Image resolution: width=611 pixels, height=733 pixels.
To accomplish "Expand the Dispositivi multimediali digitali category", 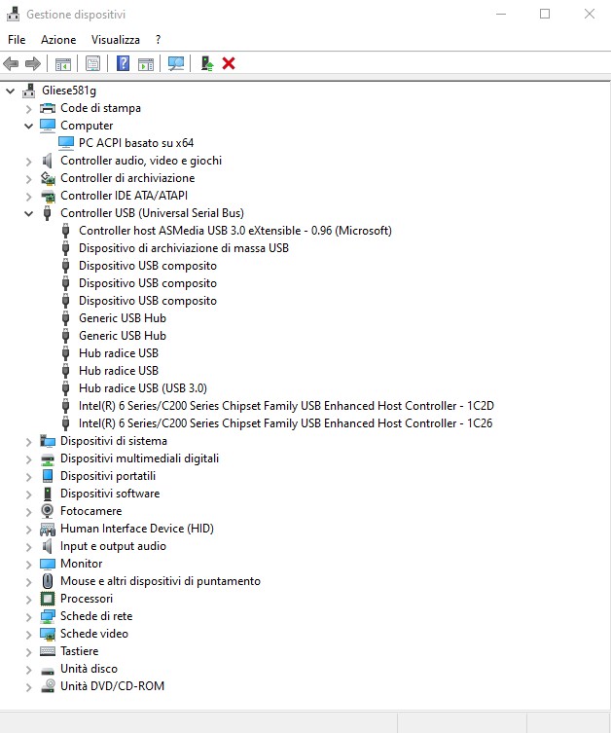I will pyautogui.click(x=29, y=459).
